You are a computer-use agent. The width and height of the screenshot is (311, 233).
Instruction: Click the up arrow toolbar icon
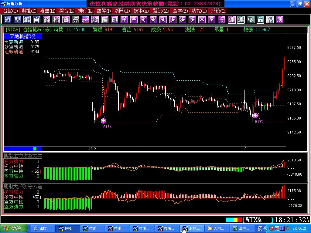202,20
